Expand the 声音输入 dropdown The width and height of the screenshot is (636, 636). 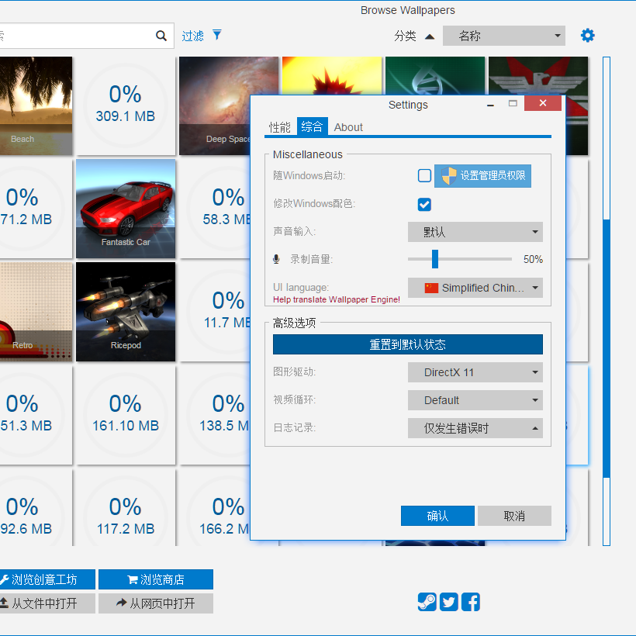pyautogui.click(x=475, y=232)
